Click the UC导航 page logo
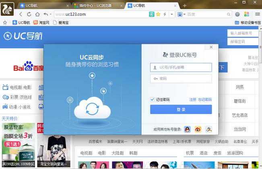 (x=23, y=36)
